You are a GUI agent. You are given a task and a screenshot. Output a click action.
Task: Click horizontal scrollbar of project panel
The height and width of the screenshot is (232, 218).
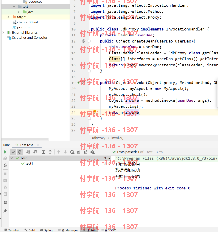(25, 139)
